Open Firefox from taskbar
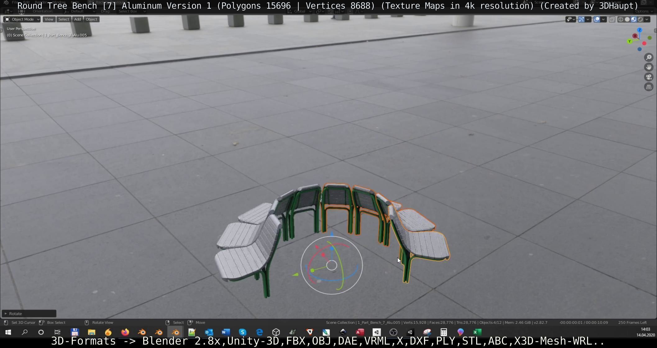 pyautogui.click(x=125, y=332)
